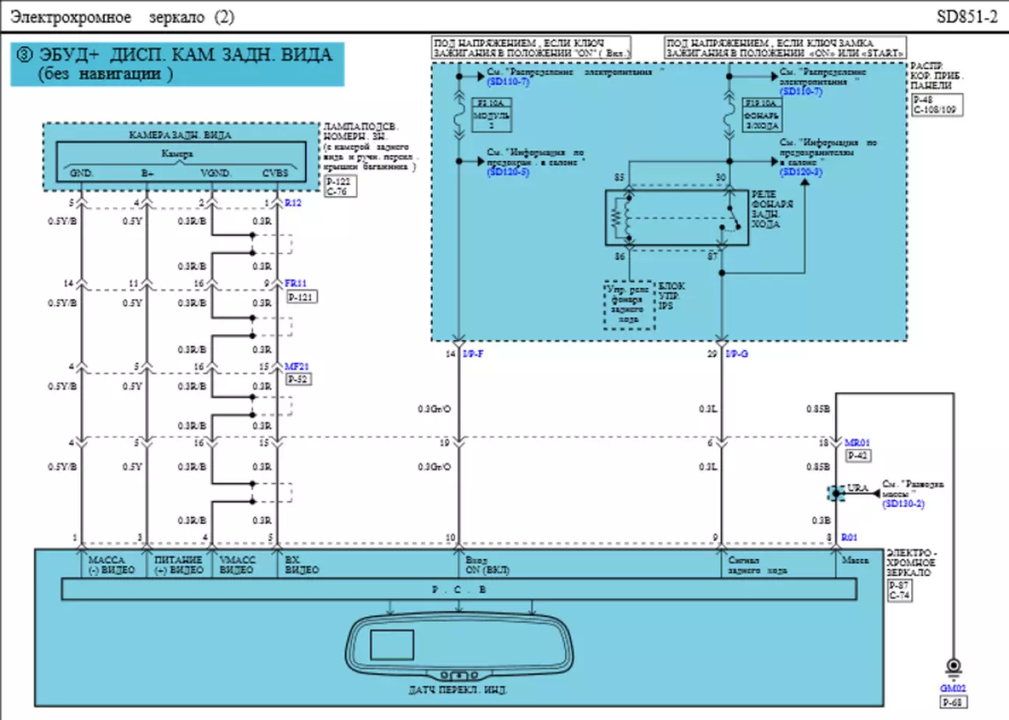Click the FR11 connector link
This screenshot has height=720, width=1009.
click(296, 283)
